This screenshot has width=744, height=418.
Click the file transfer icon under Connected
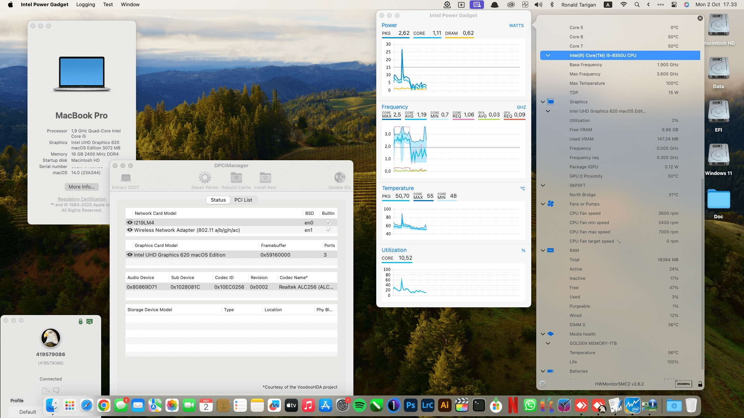[45, 391]
